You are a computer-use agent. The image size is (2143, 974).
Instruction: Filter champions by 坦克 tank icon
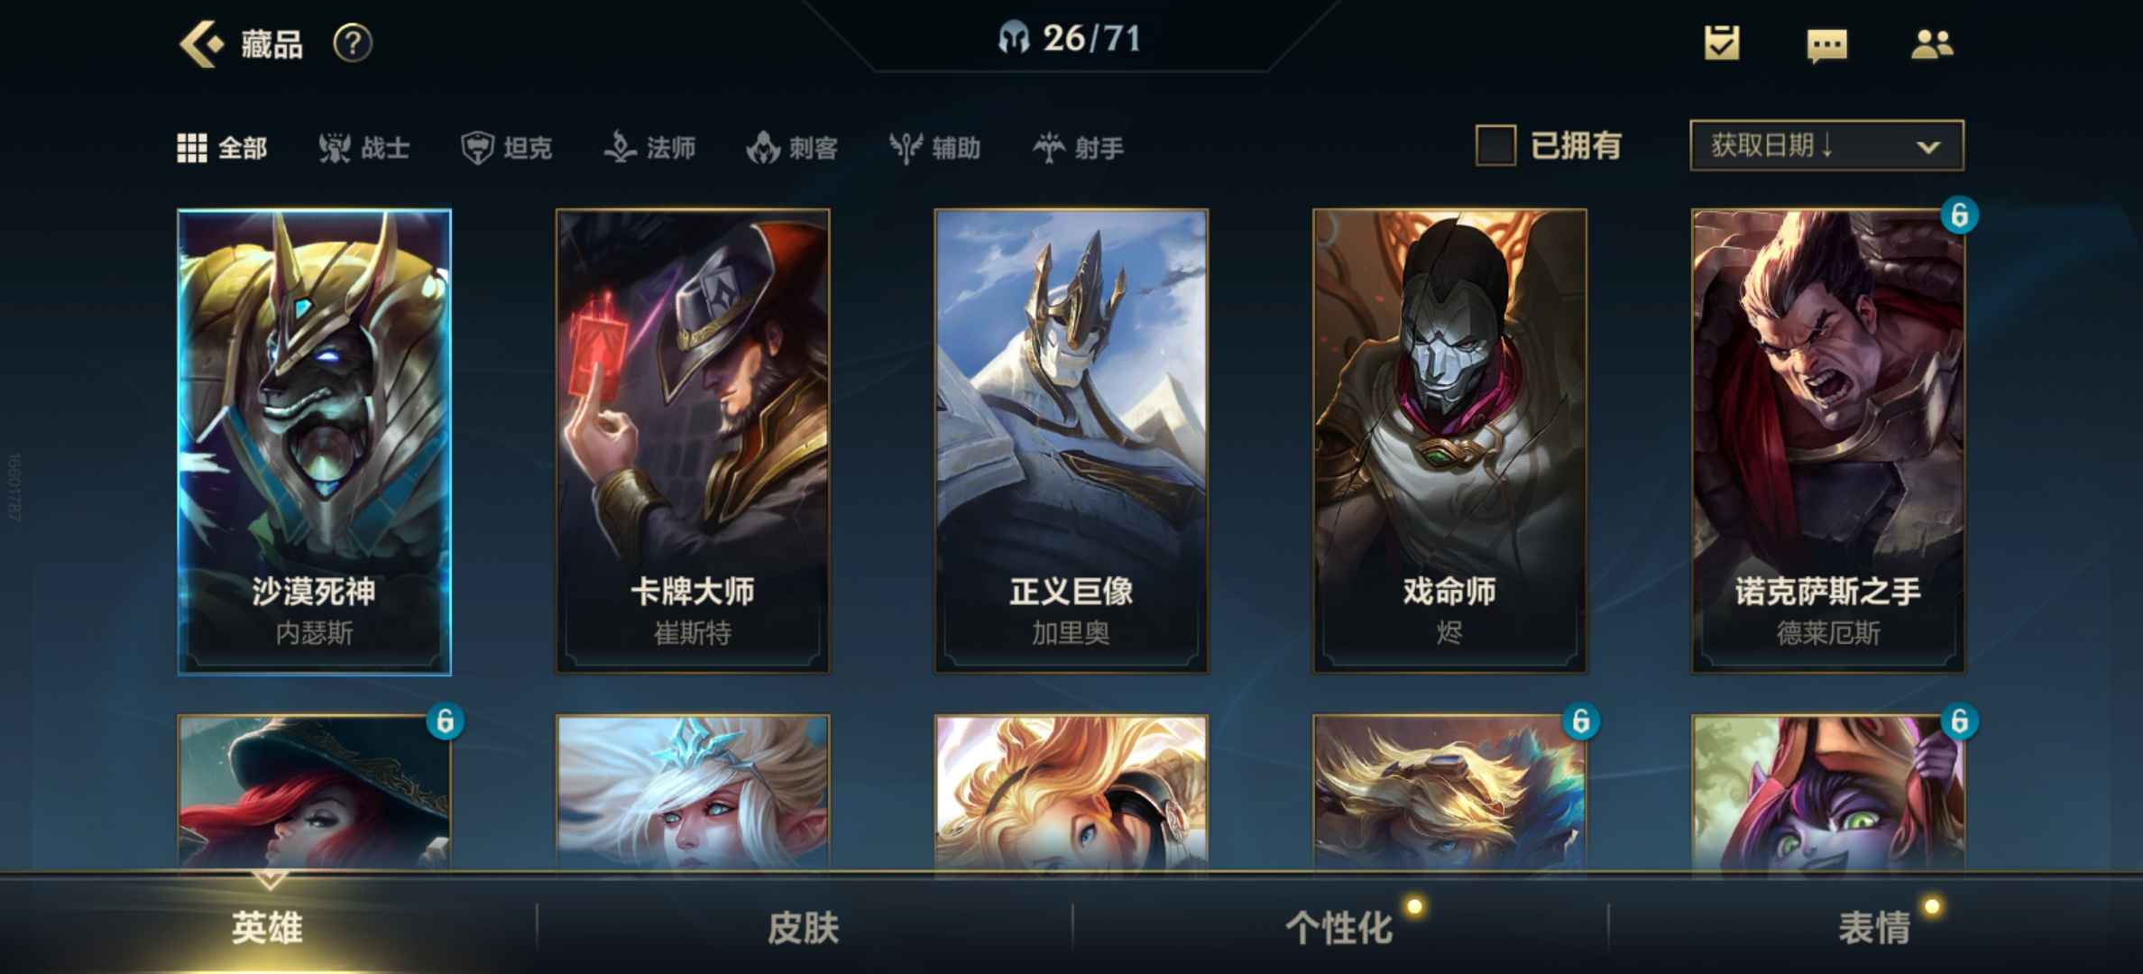tap(477, 147)
